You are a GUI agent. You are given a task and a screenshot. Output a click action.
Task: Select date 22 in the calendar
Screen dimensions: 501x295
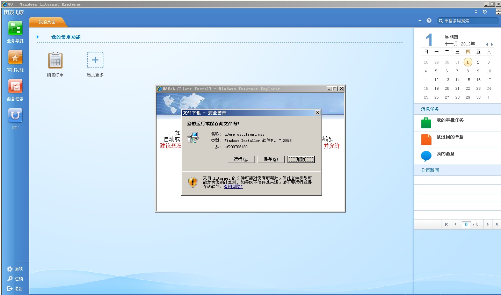pos(468,88)
